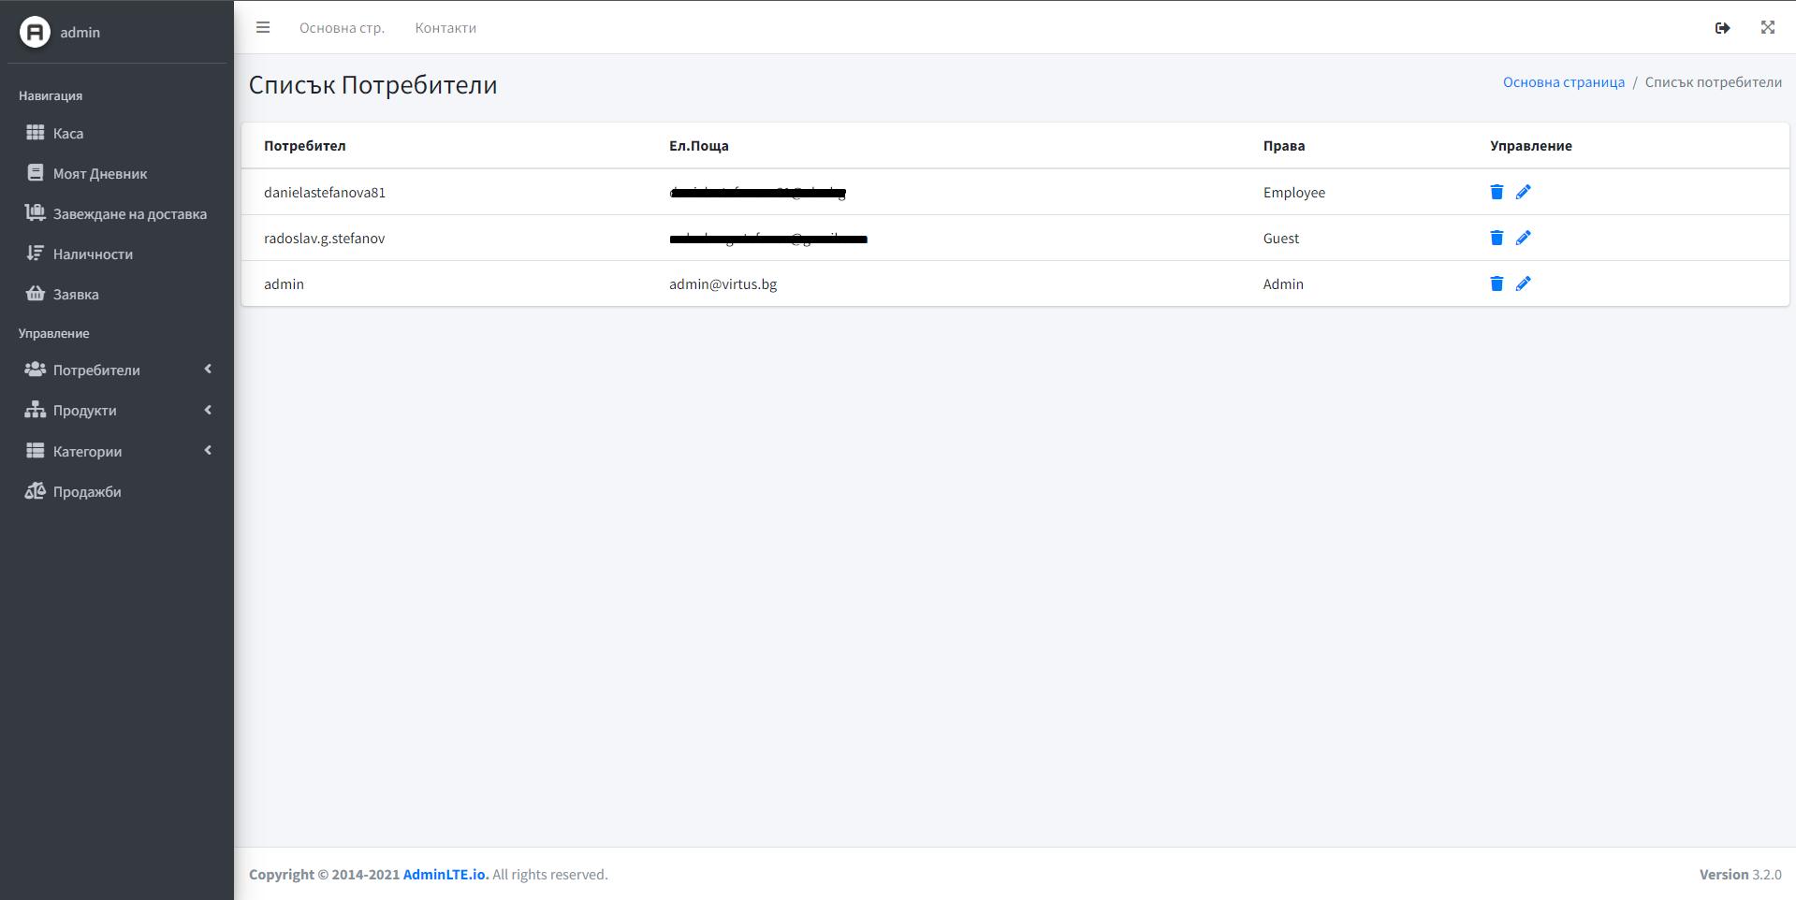Select Моят Дневник in the sidebar

[99, 173]
